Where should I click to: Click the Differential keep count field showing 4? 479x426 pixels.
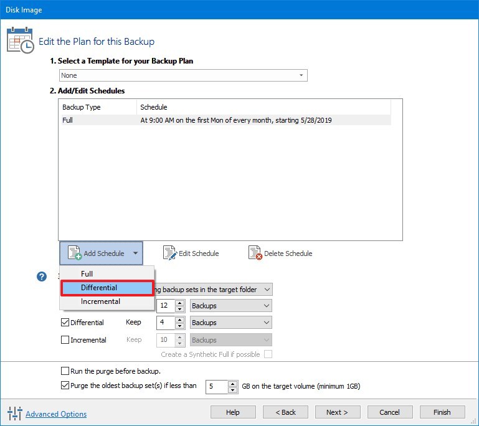point(166,323)
